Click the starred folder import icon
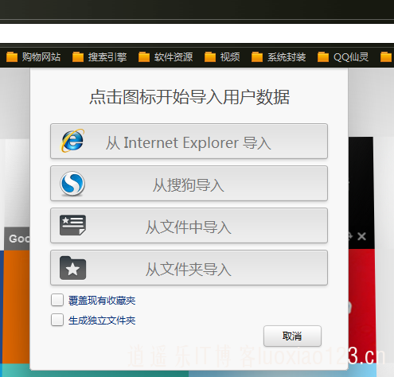The height and width of the screenshot is (377, 394). click(72, 268)
